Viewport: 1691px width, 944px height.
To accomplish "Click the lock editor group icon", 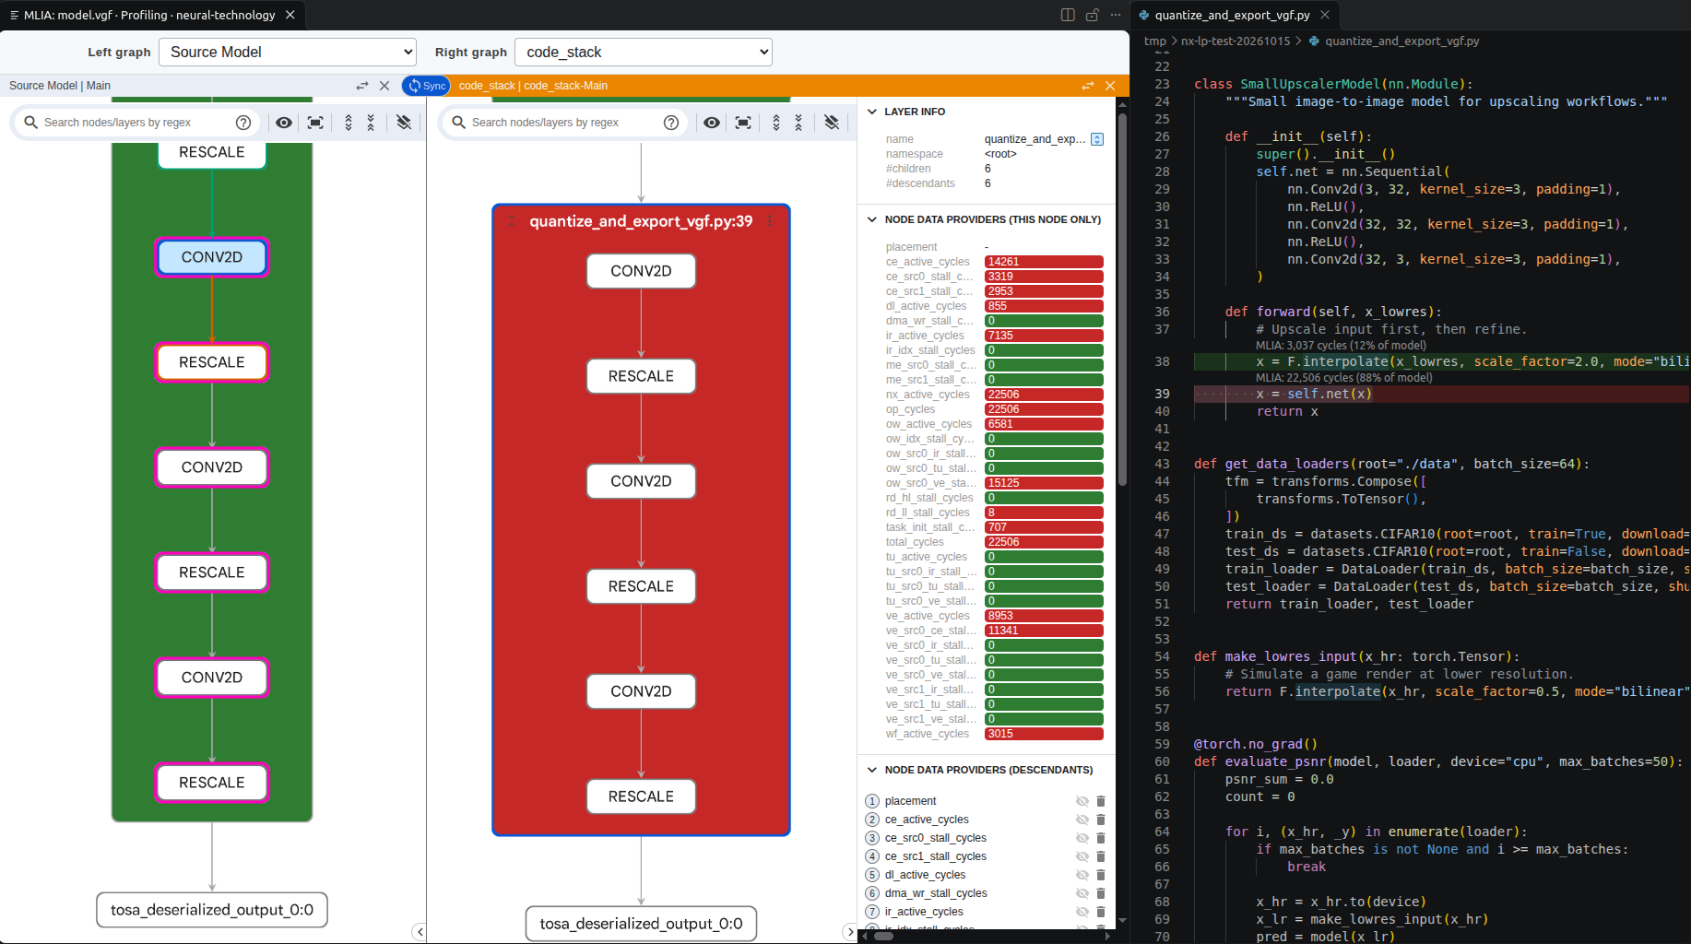I will [x=1092, y=15].
